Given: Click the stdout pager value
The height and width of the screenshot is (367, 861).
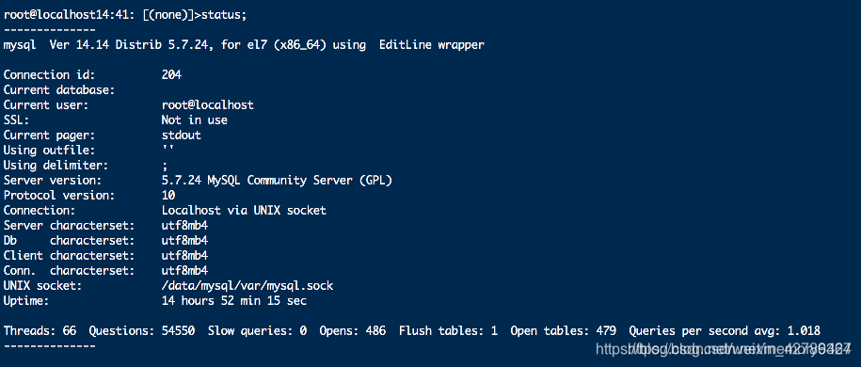Looking at the screenshot, I should [x=182, y=136].
